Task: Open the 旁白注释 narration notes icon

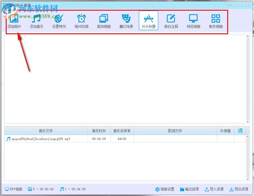Action: point(171,21)
